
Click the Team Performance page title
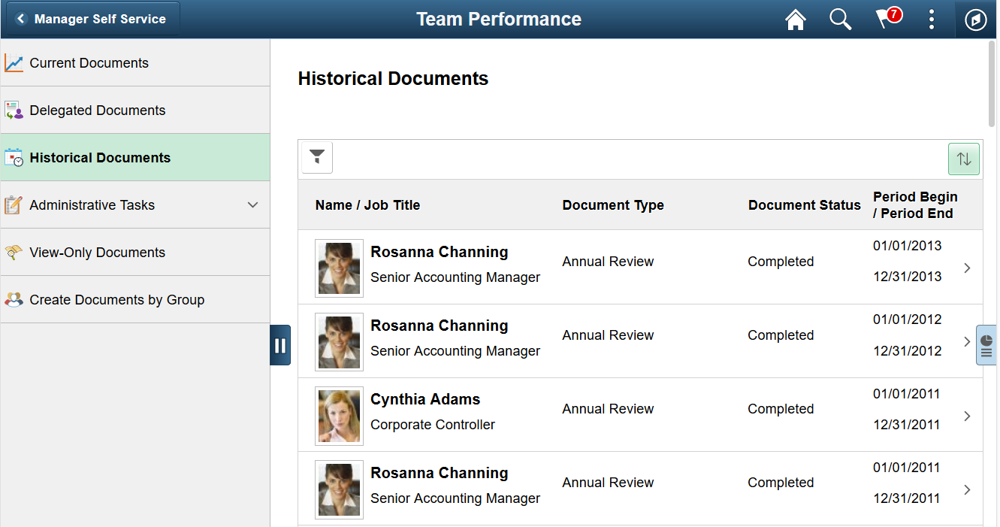point(499,20)
